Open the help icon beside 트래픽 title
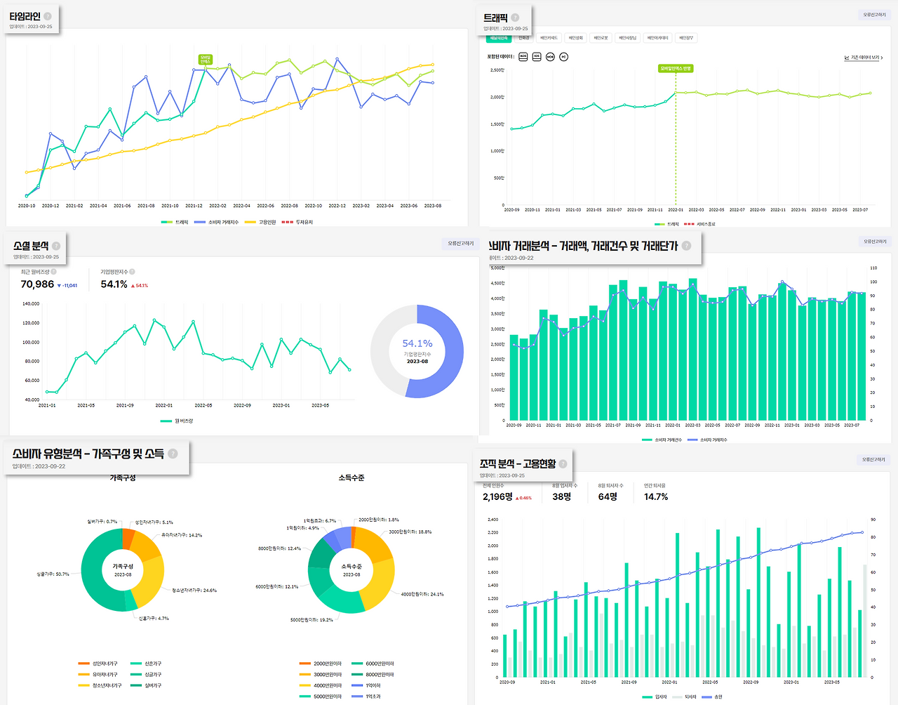This screenshot has width=898, height=705. pyautogui.click(x=515, y=18)
